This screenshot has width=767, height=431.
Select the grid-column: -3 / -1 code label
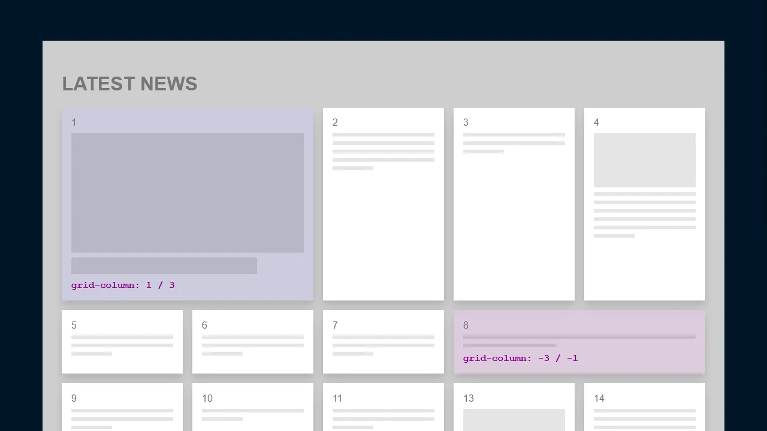coord(520,358)
